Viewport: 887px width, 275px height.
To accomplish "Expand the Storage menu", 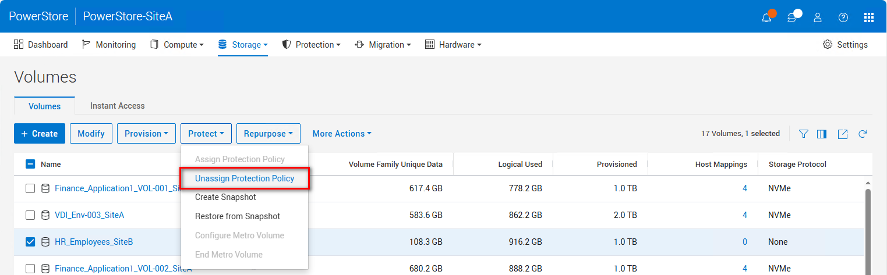I will pyautogui.click(x=243, y=45).
